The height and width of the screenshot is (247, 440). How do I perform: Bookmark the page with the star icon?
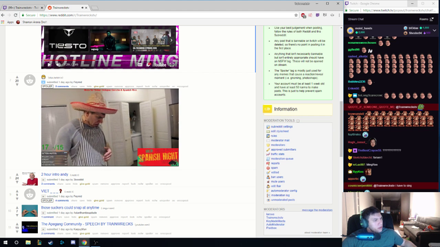pos(296,15)
